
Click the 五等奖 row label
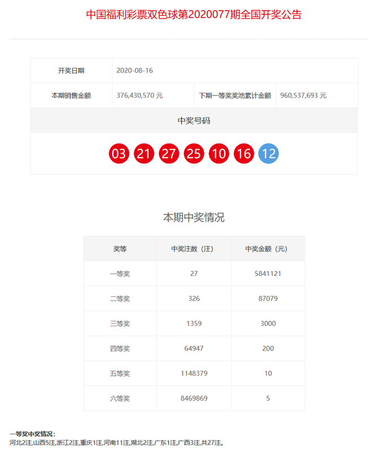[x=120, y=373]
